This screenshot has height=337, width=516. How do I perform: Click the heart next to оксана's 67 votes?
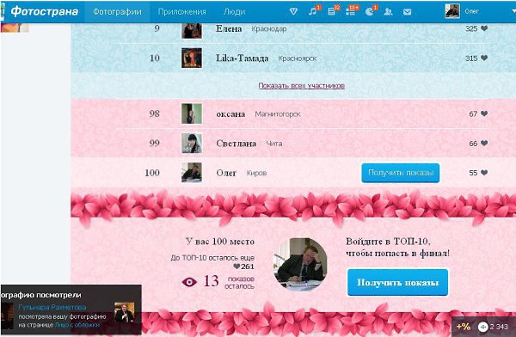(484, 113)
